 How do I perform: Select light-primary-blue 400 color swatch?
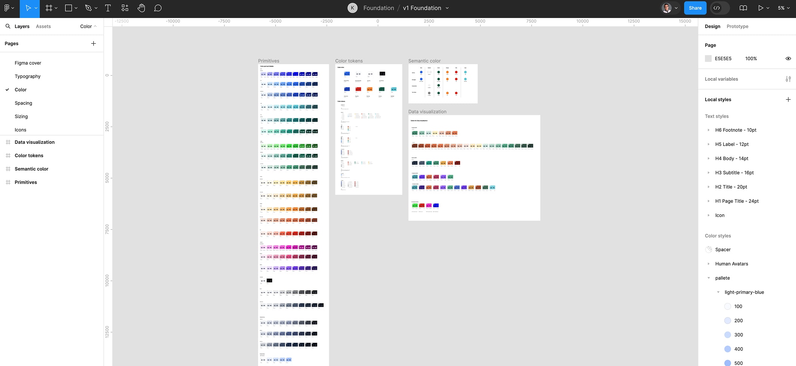728,349
